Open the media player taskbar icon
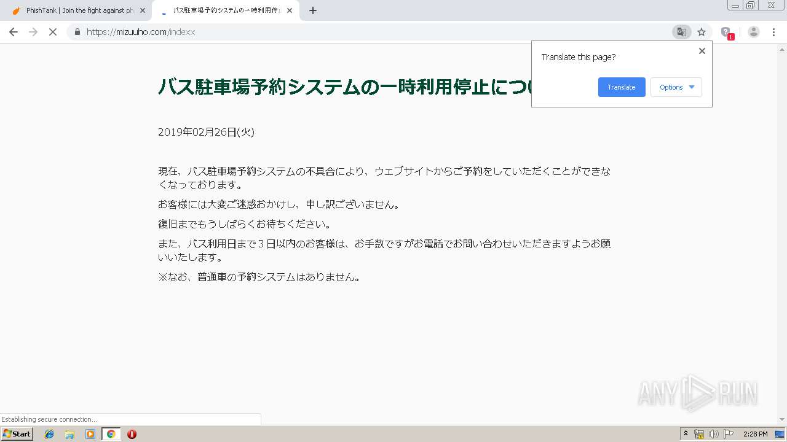The width and height of the screenshot is (787, 442). pyautogui.click(x=90, y=434)
